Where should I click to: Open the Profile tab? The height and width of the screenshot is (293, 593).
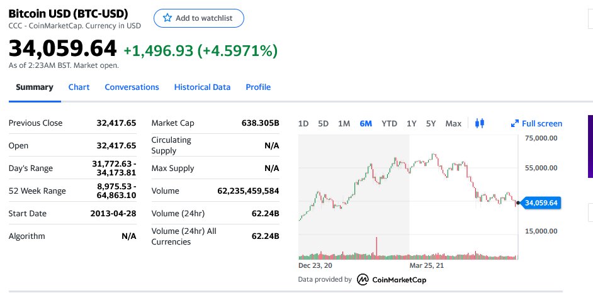(258, 87)
